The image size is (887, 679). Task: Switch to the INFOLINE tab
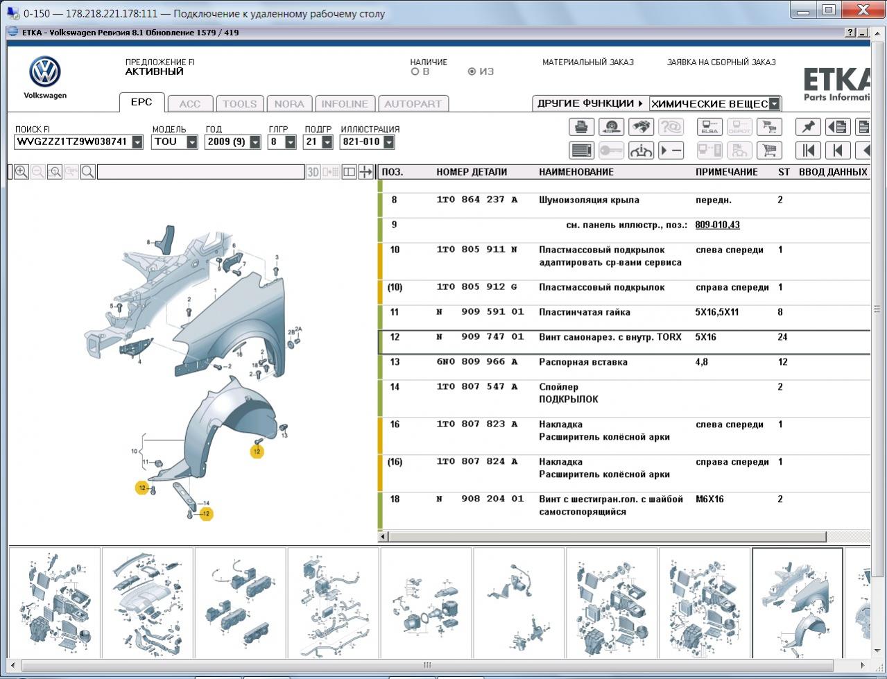point(345,104)
